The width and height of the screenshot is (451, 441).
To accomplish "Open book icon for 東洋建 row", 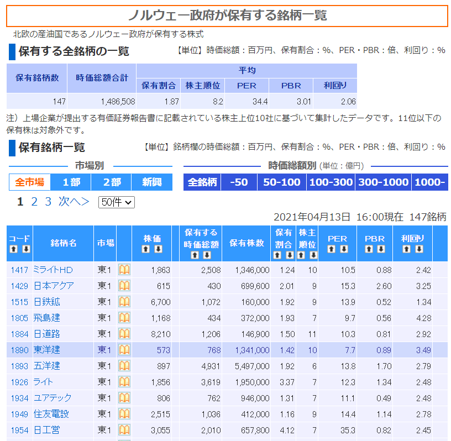I will coord(124,350).
